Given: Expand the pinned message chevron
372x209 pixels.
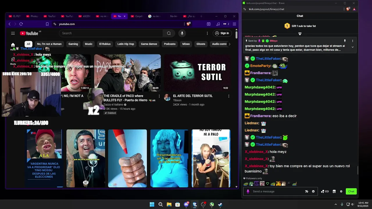Looking at the screenshot, I should [x=353, y=47].
